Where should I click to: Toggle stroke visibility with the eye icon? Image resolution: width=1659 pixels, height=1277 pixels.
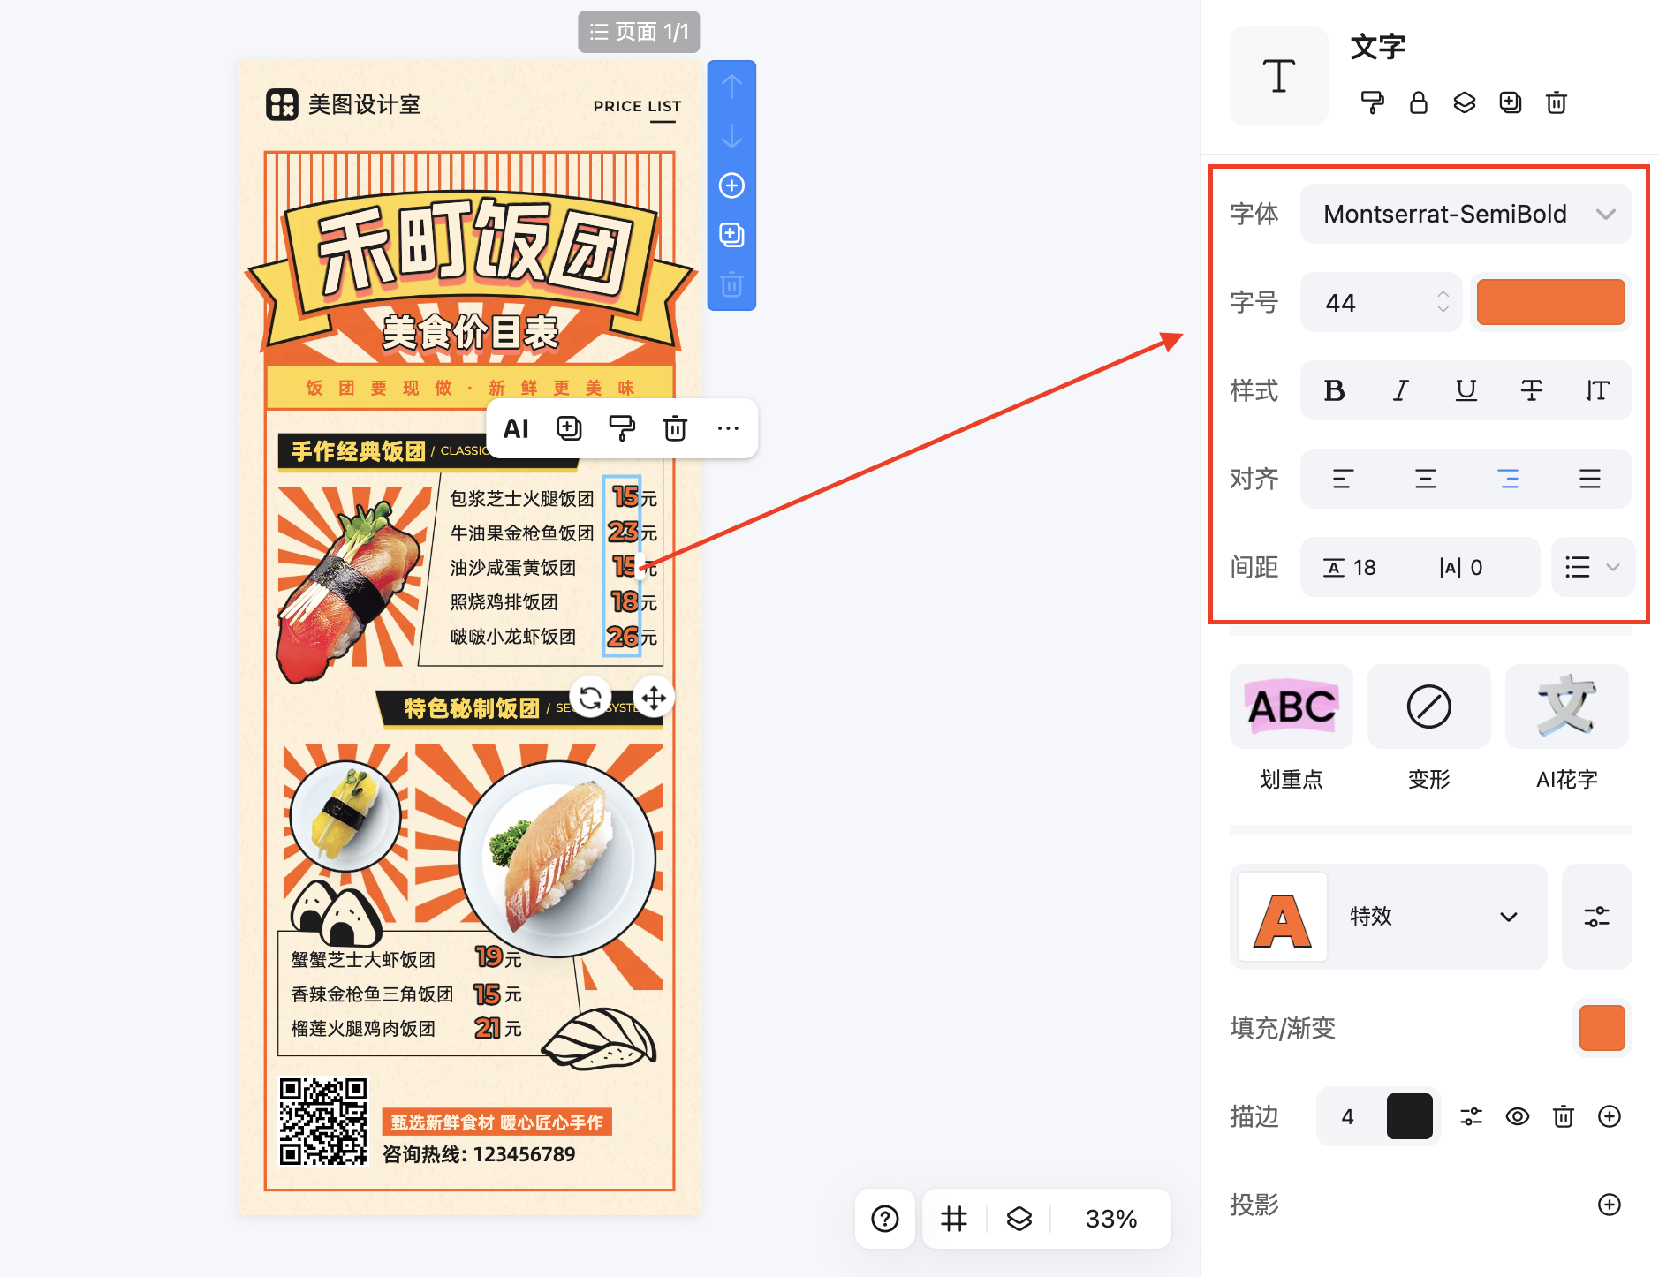point(1518,1116)
